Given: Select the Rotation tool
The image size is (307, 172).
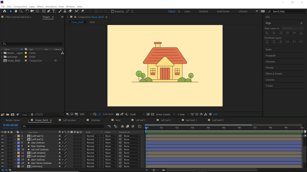Looking at the screenshot, I should pyautogui.click(x=27, y=11).
